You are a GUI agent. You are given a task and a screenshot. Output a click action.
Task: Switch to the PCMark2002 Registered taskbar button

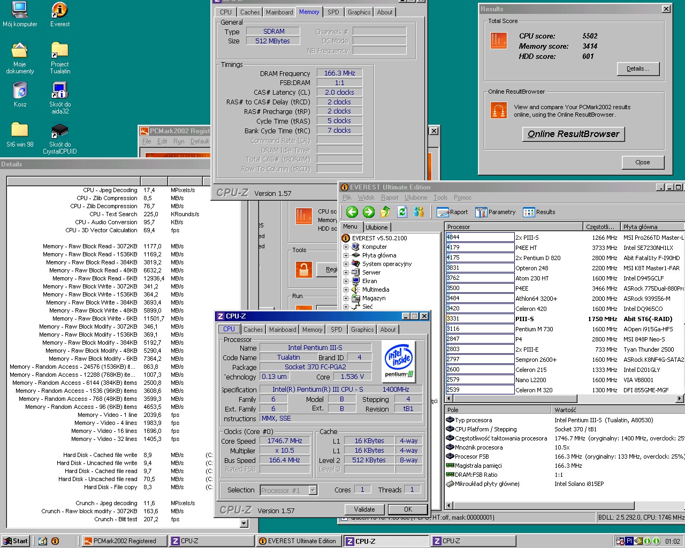point(124,541)
